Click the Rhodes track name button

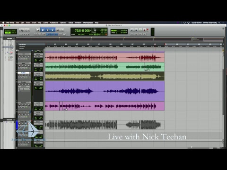pyautogui.click(x=24, y=82)
